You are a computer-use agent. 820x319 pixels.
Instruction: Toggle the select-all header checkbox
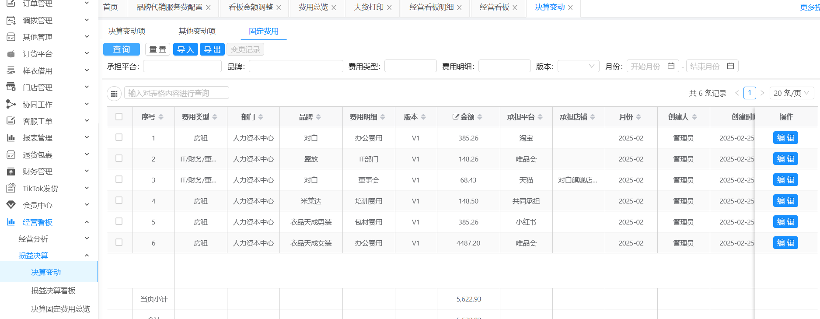119,116
